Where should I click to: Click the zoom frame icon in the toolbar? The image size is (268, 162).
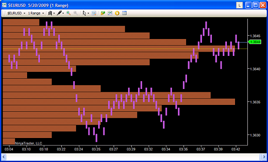coord(93,13)
